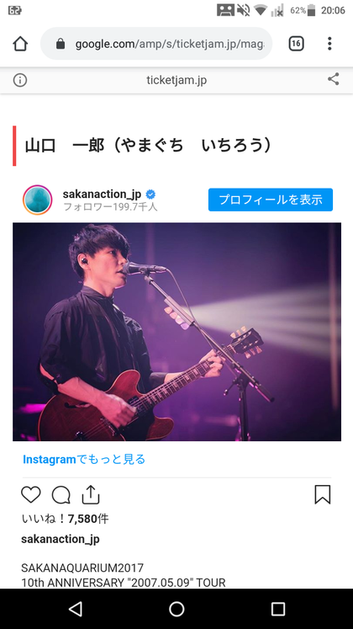
Task: Follow the Instagramでもっと見る link
Action: pyautogui.click(x=84, y=459)
